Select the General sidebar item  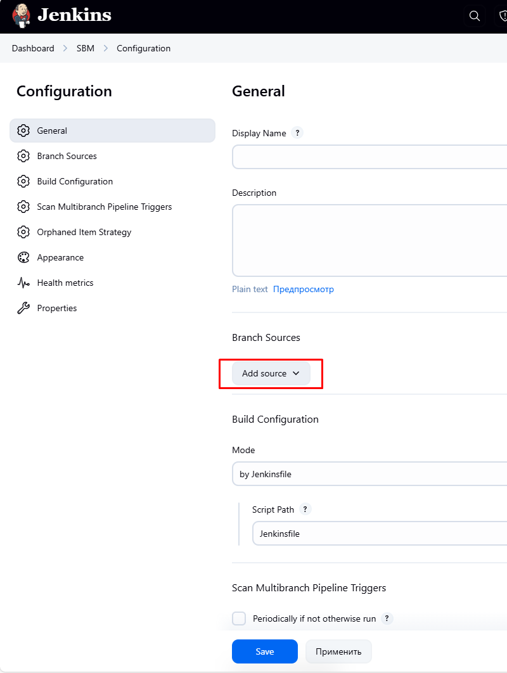(52, 131)
